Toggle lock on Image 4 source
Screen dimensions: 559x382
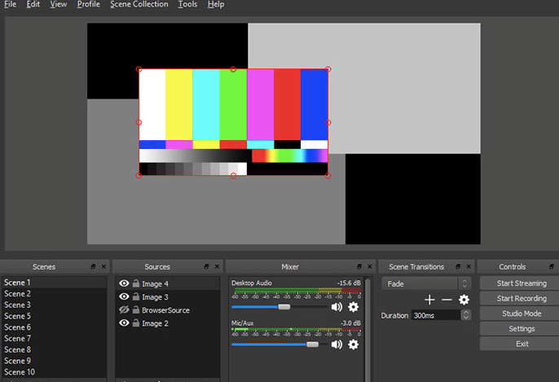click(x=135, y=284)
